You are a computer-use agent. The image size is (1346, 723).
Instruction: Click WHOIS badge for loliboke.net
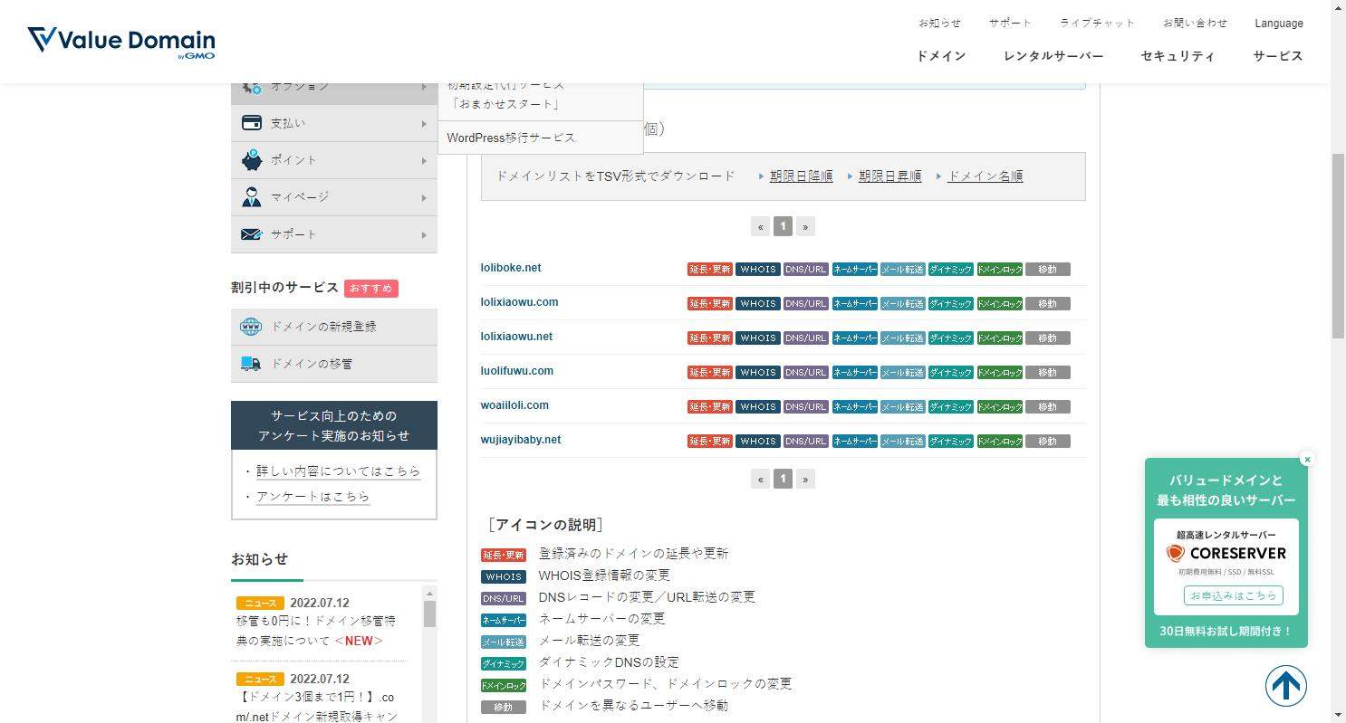click(757, 270)
